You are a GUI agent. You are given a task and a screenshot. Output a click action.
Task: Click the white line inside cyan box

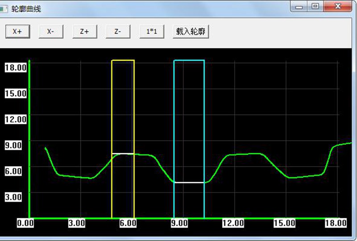[189, 183]
